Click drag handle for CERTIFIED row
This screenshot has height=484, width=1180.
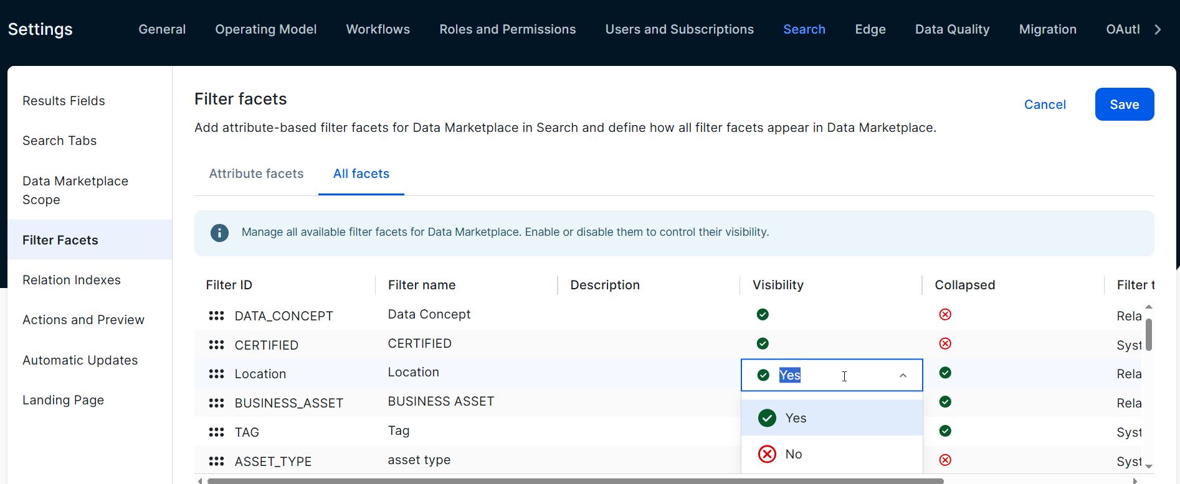216,345
